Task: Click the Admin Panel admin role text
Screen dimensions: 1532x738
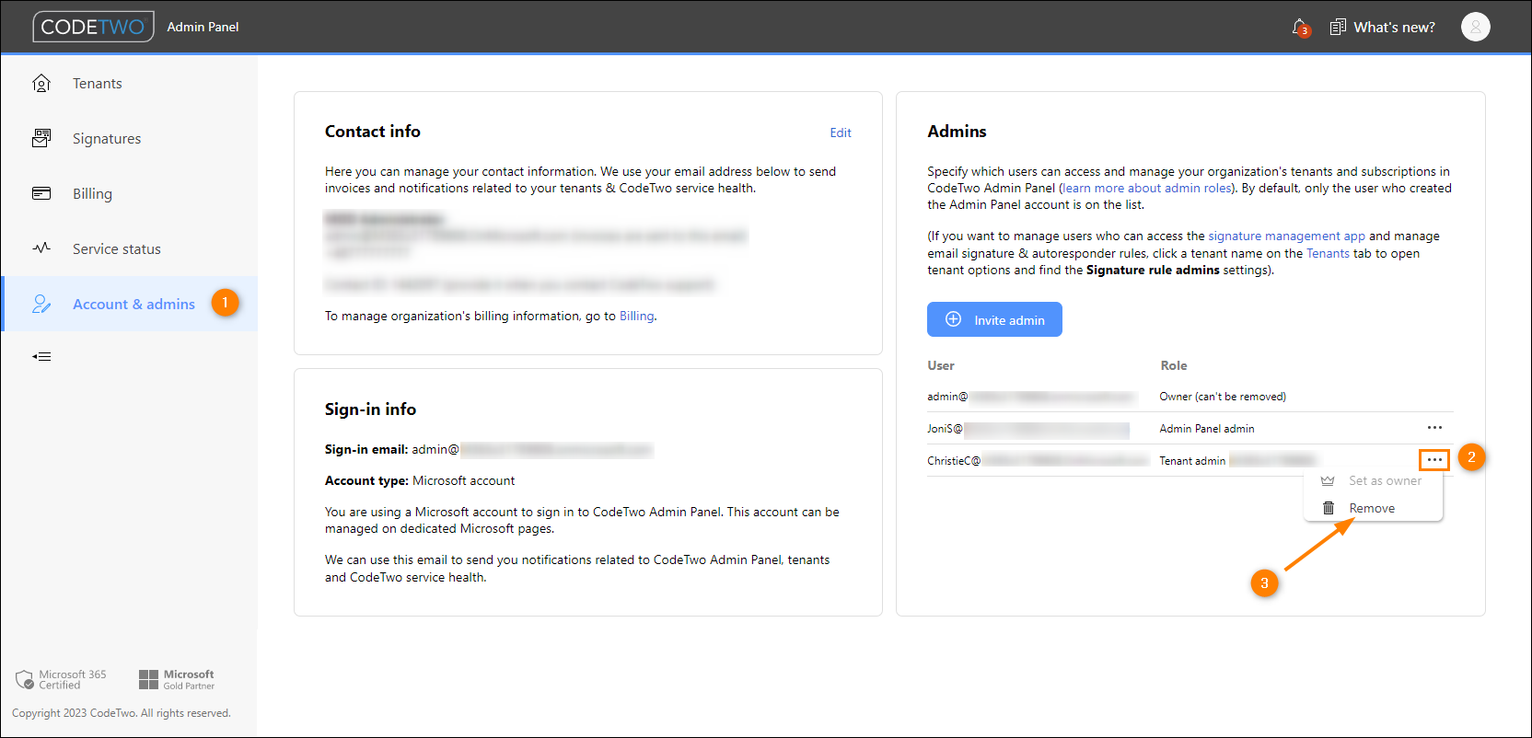Action: pyautogui.click(x=1206, y=429)
